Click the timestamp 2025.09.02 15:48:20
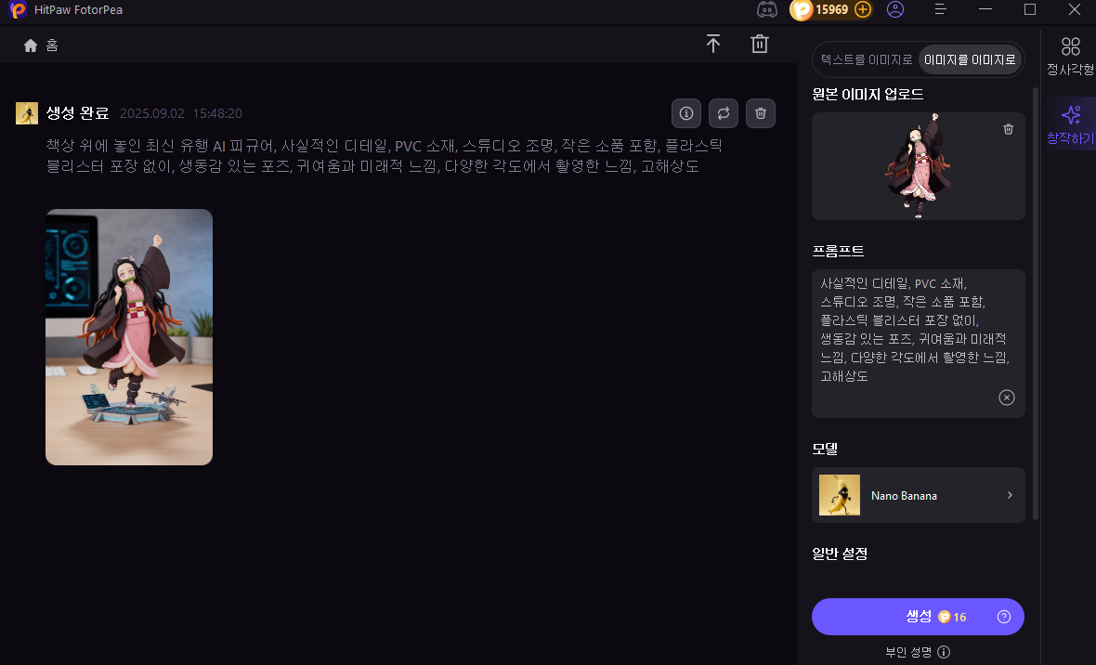The image size is (1096, 665). (181, 113)
